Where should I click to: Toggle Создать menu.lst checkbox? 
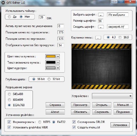tap(74, 127)
